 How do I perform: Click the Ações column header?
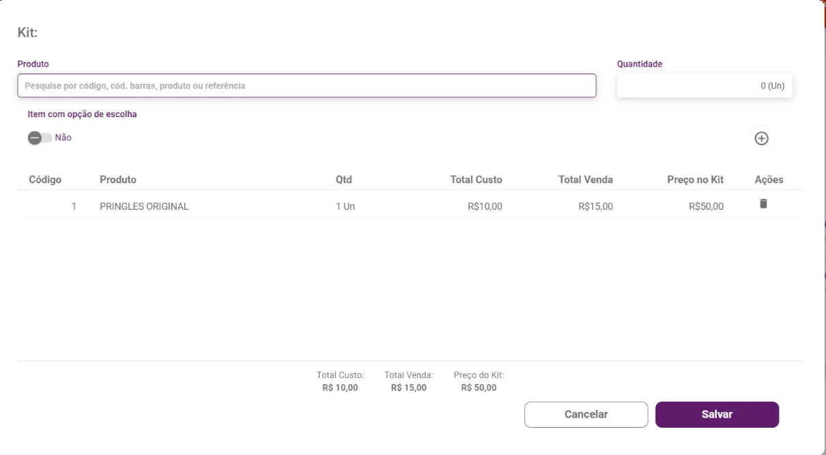pos(769,180)
